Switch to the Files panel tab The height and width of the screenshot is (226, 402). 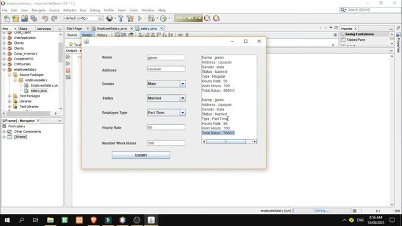coord(23,29)
